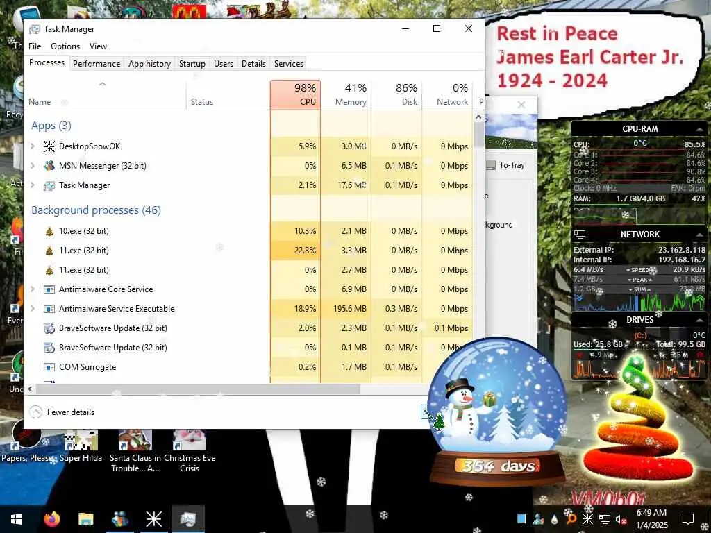This screenshot has height=533, width=711.
Task: Click the orange magnifier system tray icon
Action: [x=571, y=518]
